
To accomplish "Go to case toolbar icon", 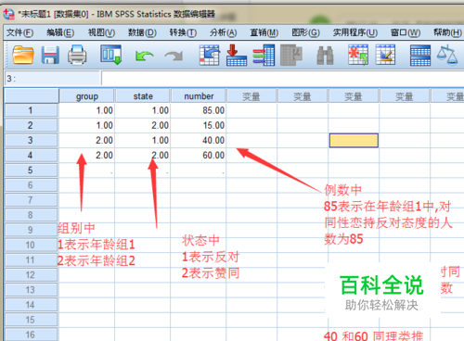I will tap(209, 55).
